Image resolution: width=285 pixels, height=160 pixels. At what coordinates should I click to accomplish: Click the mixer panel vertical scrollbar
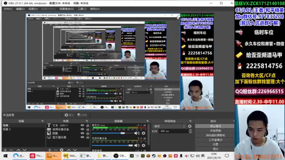coord(149,135)
